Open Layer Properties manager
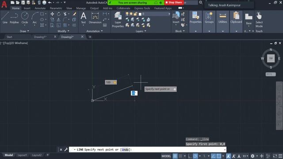This screenshot has height=159, width=283. (118, 19)
